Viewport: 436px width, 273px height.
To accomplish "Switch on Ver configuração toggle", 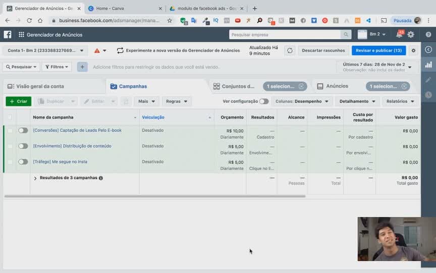I will 263,102.
